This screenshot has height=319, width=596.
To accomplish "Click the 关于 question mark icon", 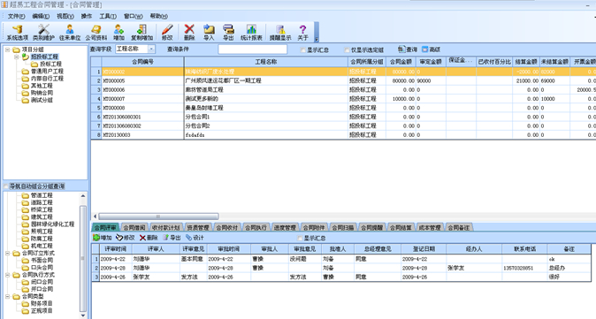I will tap(302, 33).
